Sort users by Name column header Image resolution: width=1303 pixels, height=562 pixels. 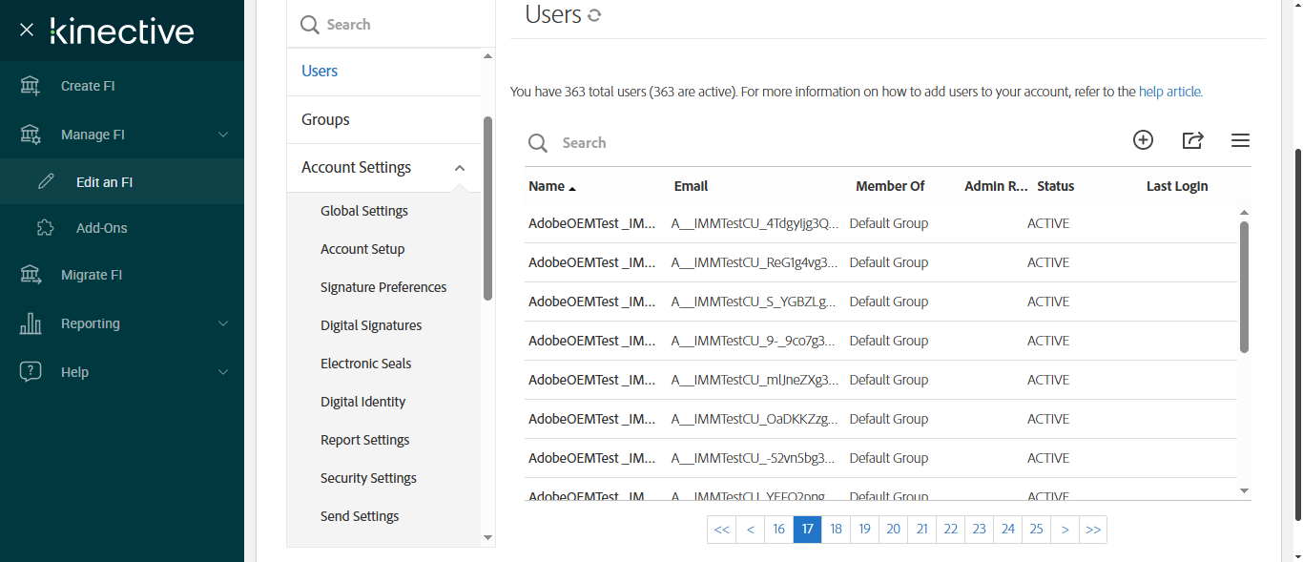(547, 186)
